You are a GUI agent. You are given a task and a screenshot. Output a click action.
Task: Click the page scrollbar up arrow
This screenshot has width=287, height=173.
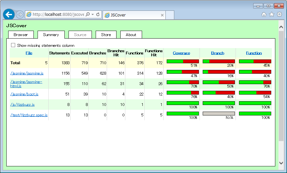[281, 27]
